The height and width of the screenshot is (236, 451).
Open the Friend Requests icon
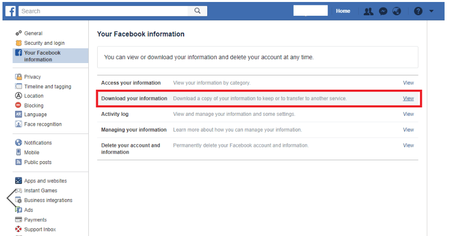pyautogui.click(x=368, y=11)
